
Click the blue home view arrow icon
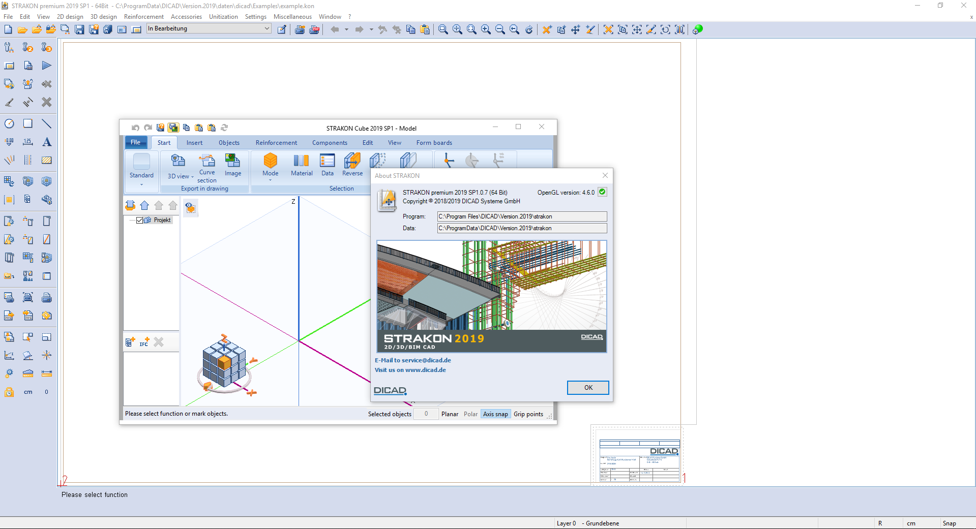click(144, 205)
